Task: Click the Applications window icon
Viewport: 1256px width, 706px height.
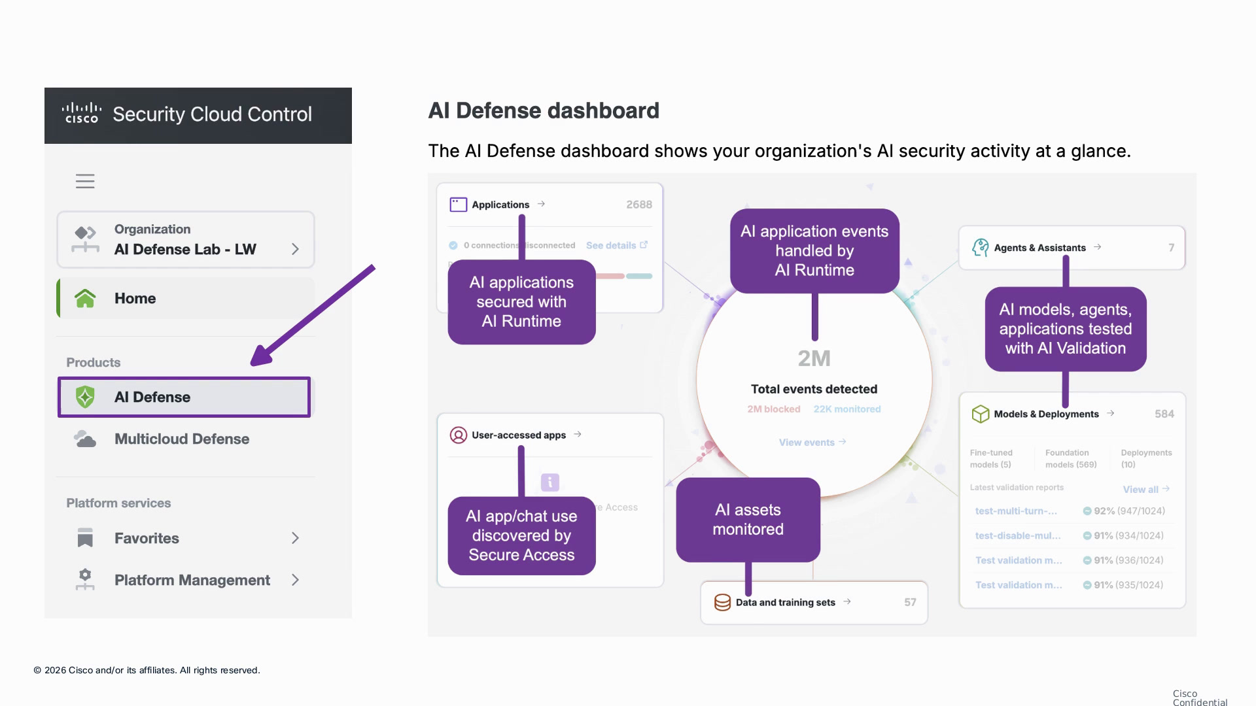Action: [459, 205]
